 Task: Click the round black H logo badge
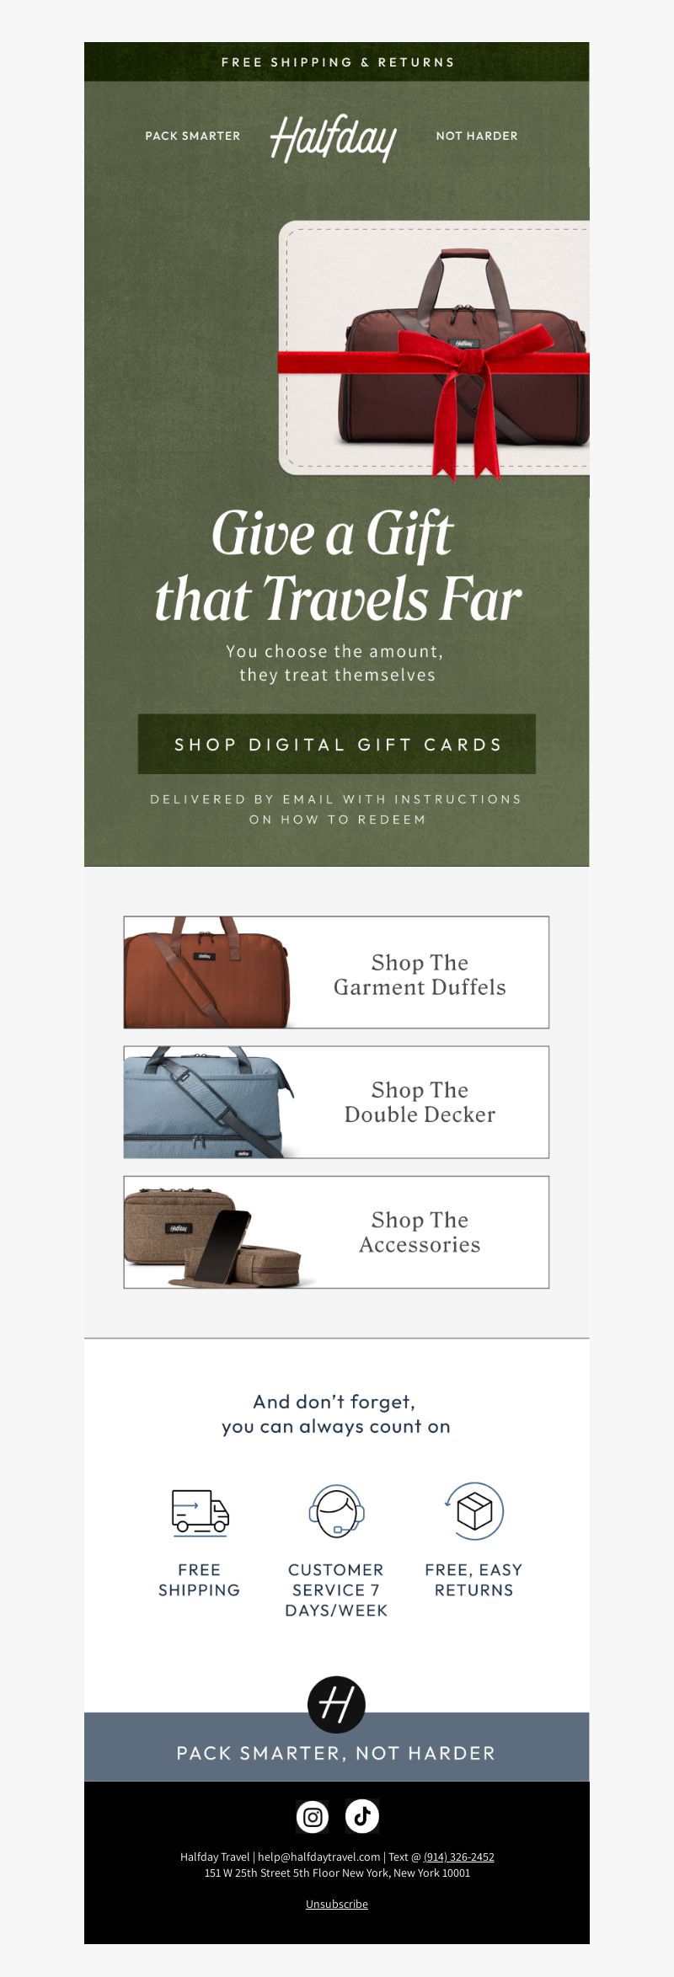click(336, 1705)
